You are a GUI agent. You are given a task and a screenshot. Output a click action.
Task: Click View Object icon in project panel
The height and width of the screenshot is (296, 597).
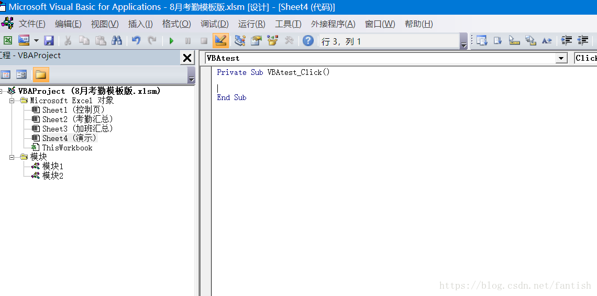pyautogui.click(x=21, y=74)
